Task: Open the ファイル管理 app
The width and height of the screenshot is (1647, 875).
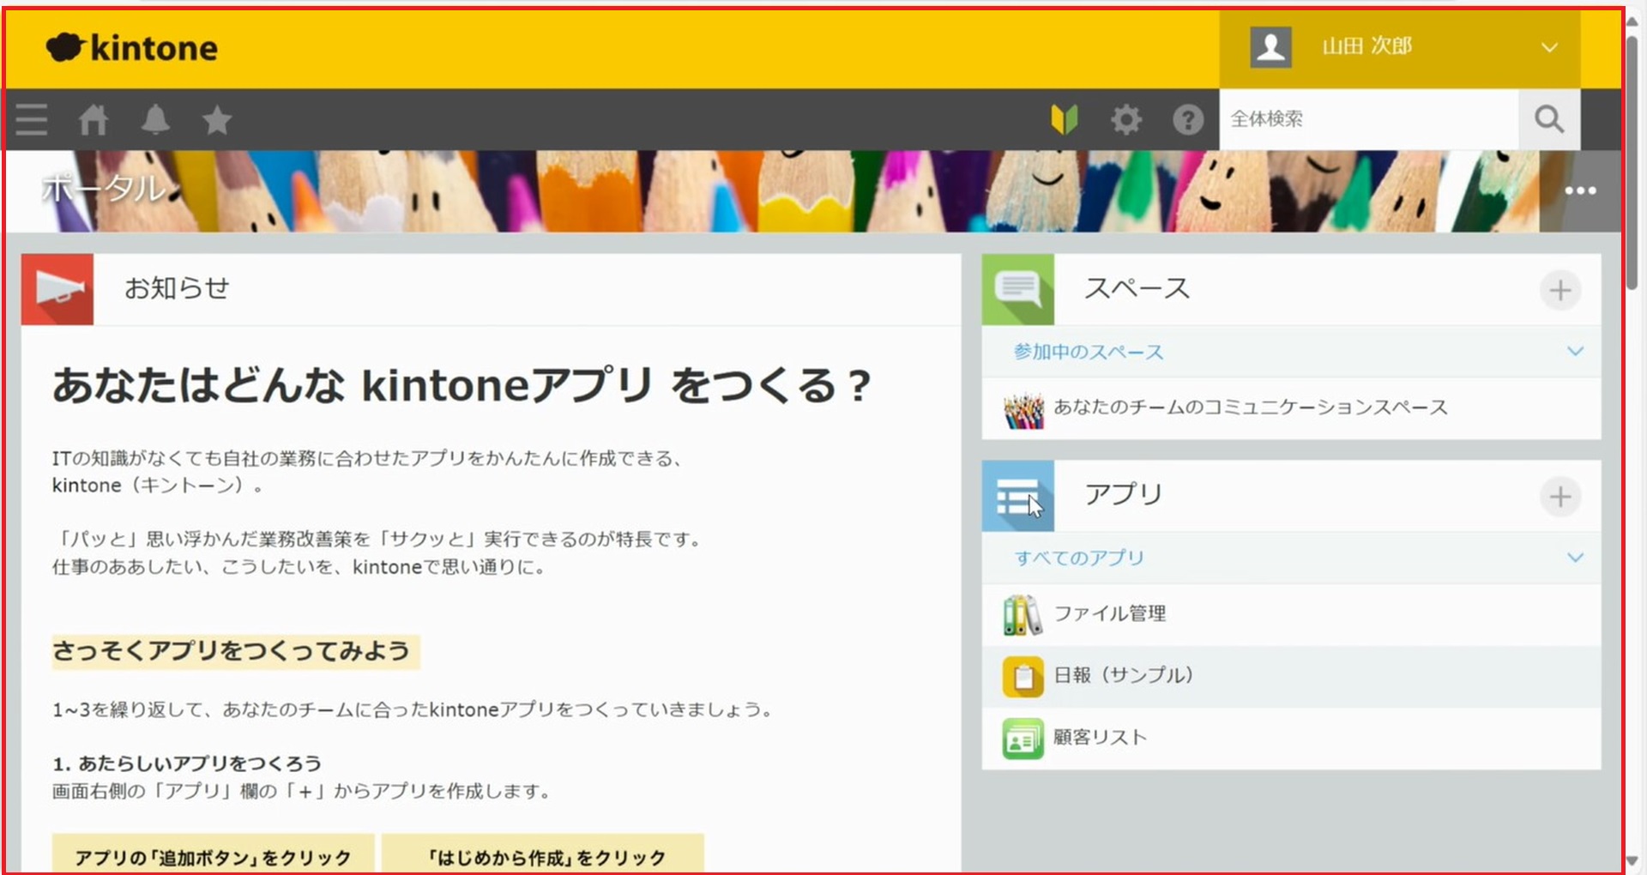Action: click(x=1110, y=614)
